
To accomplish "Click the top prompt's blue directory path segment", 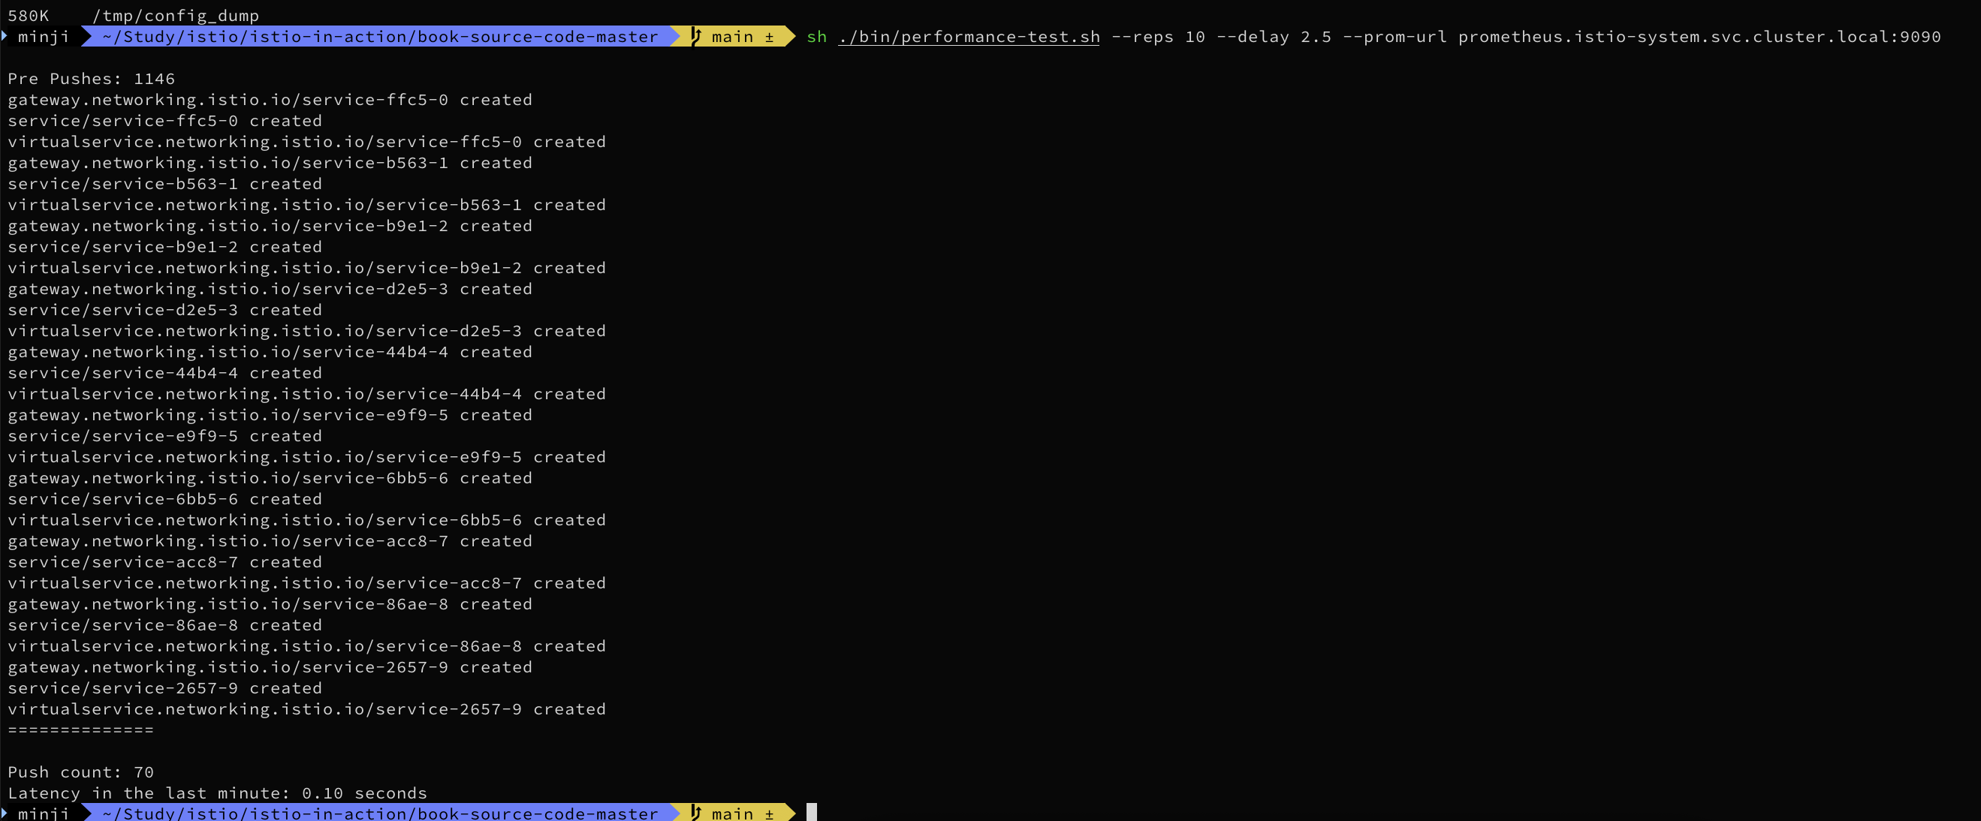I will (x=379, y=36).
